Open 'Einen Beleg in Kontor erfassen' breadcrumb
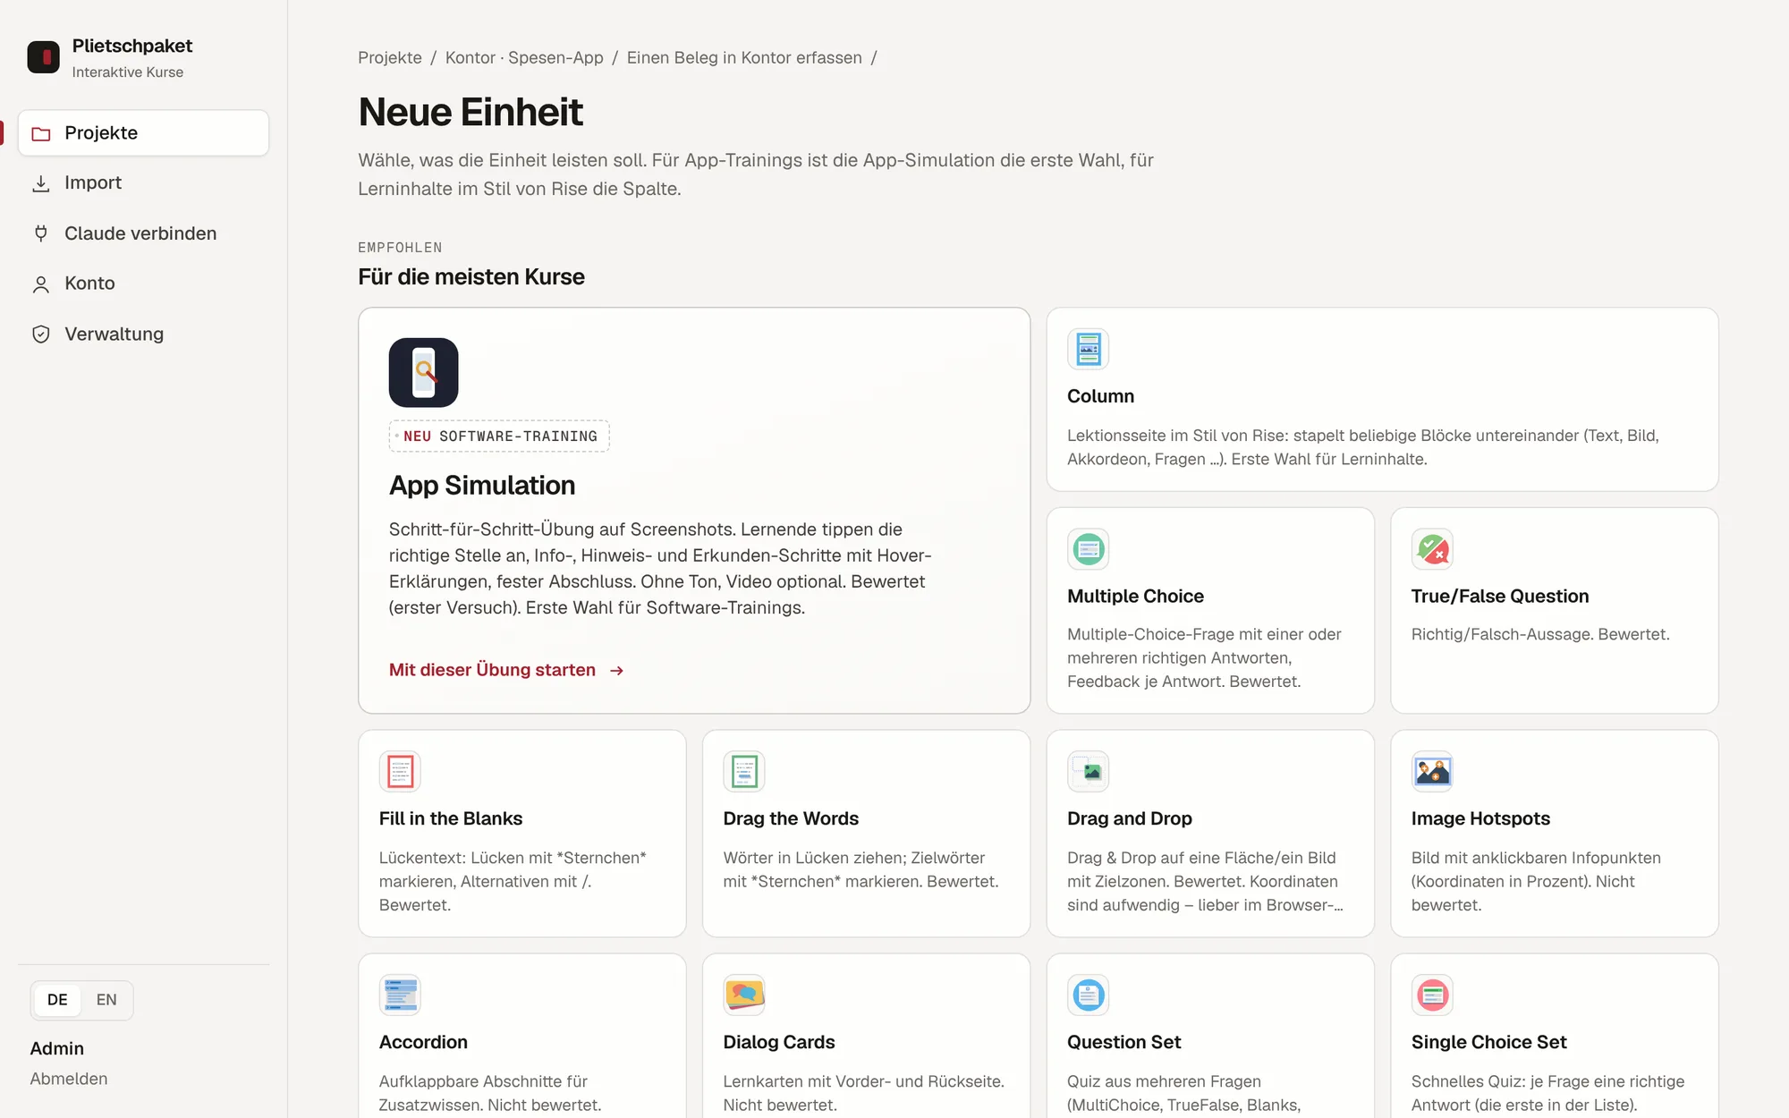This screenshot has width=1789, height=1118. click(744, 58)
